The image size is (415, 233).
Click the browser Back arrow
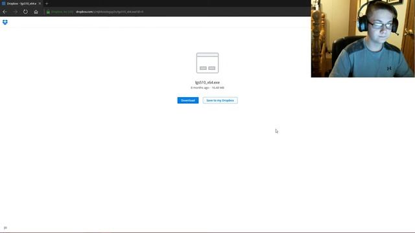(x=5, y=12)
